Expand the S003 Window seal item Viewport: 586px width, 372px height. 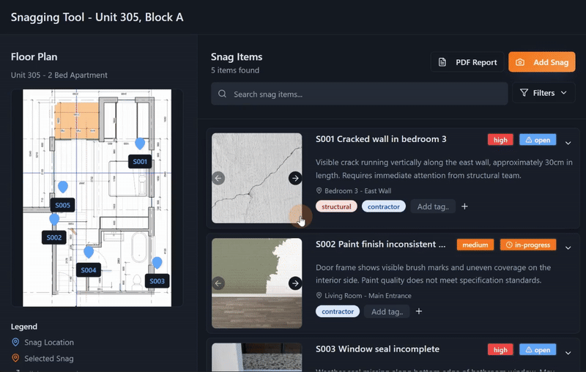[x=568, y=353]
